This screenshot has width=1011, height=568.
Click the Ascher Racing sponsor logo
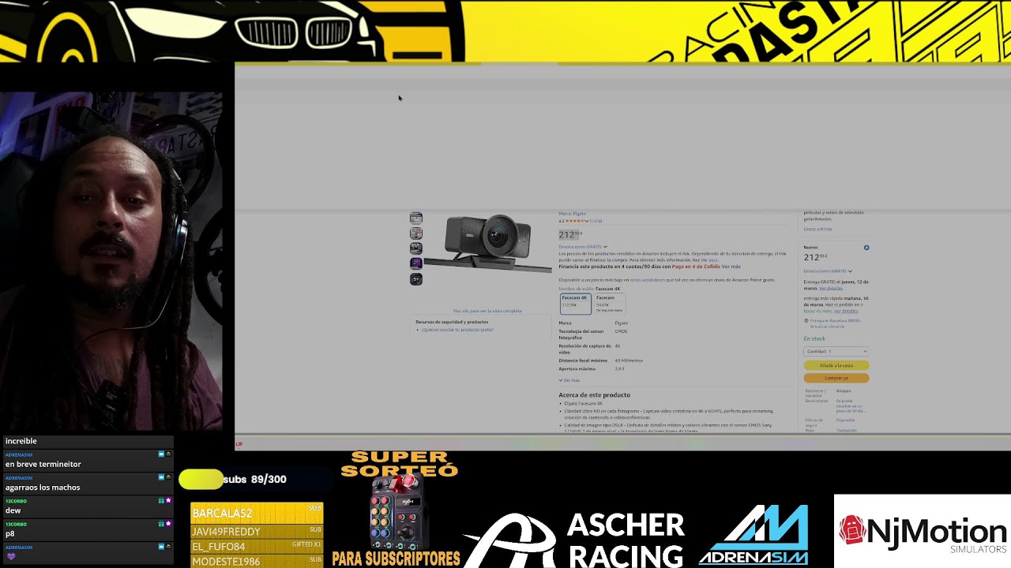(574, 540)
